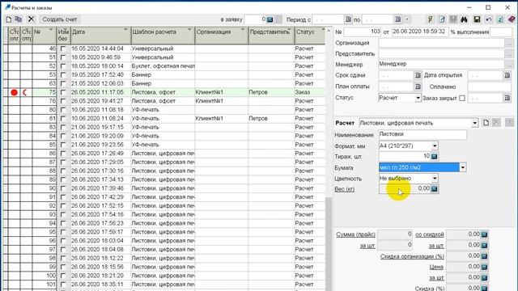Toggle the Заказ закрыт checkbox
This screenshot has width=518, height=291.
(x=462, y=98)
